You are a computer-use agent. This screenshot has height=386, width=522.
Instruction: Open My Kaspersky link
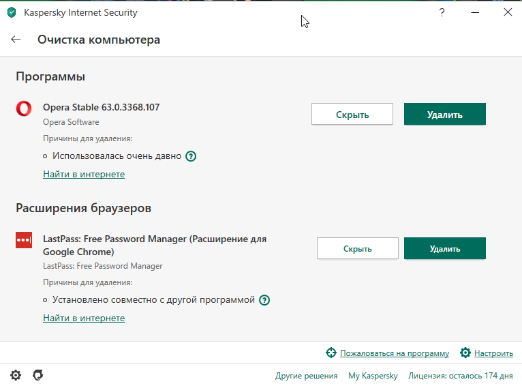click(373, 376)
